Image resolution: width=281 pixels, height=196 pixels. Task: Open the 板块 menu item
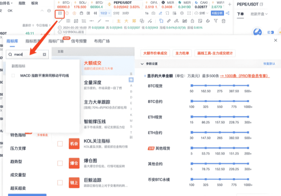coord(35,3)
